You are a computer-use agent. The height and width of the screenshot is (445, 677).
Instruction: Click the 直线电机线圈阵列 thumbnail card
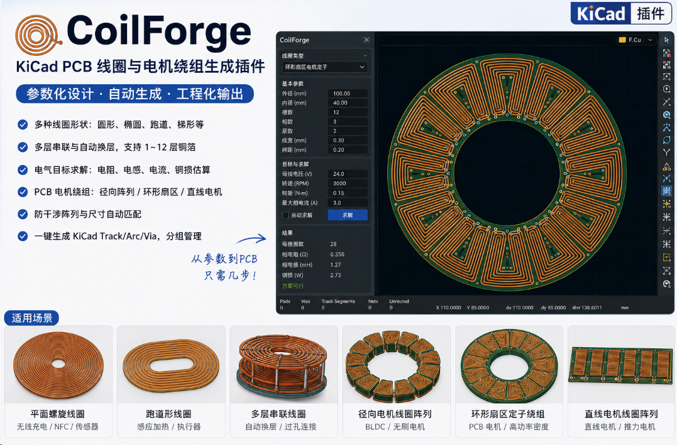point(621,382)
